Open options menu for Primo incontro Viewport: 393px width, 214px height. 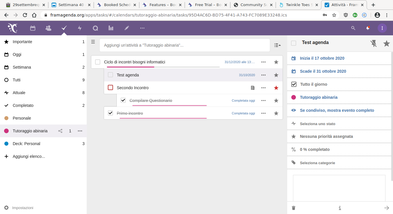[263, 113]
